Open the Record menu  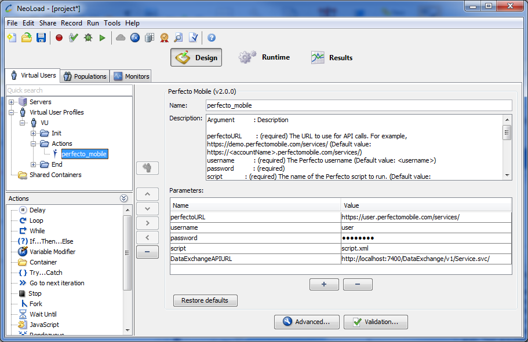(71, 23)
